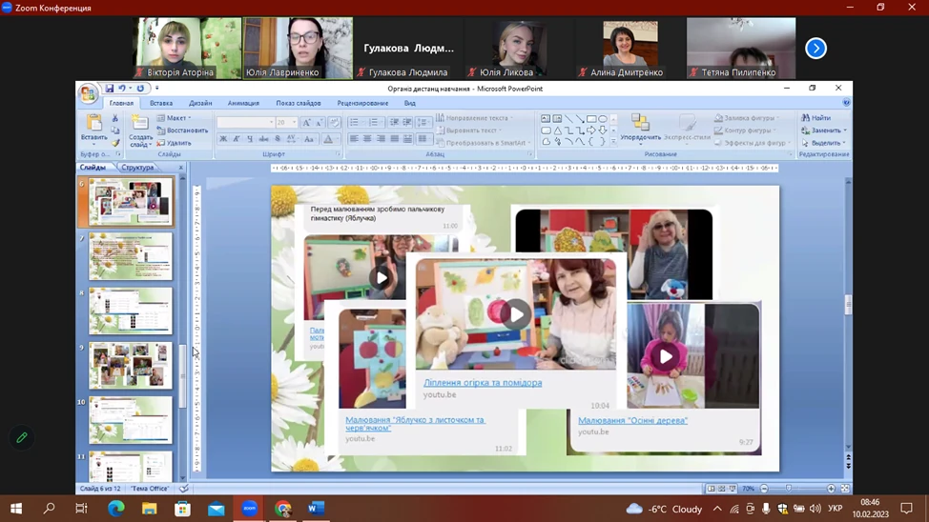Click the green annotation pencil icon

(x=22, y=437)
